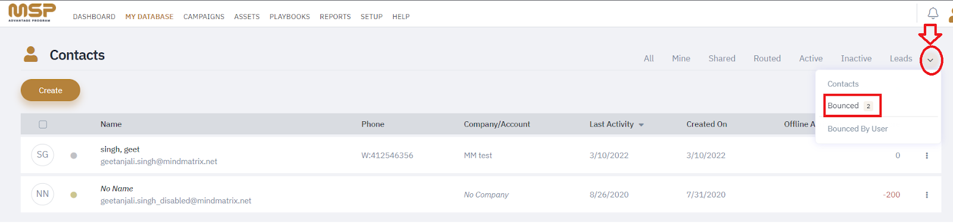
Task: Click status dot for singh, geet contact
Action: [74, 156]
